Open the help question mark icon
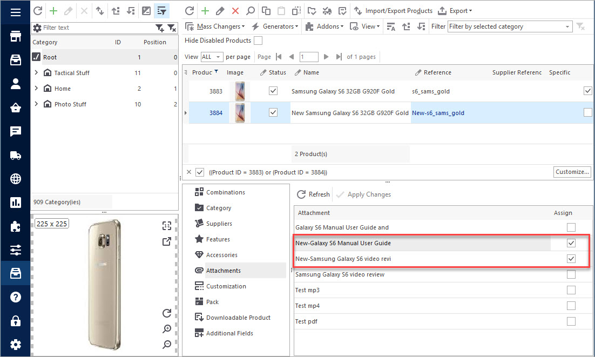The width and height of the screenshot is (595, 357). [x=16, y=297]
